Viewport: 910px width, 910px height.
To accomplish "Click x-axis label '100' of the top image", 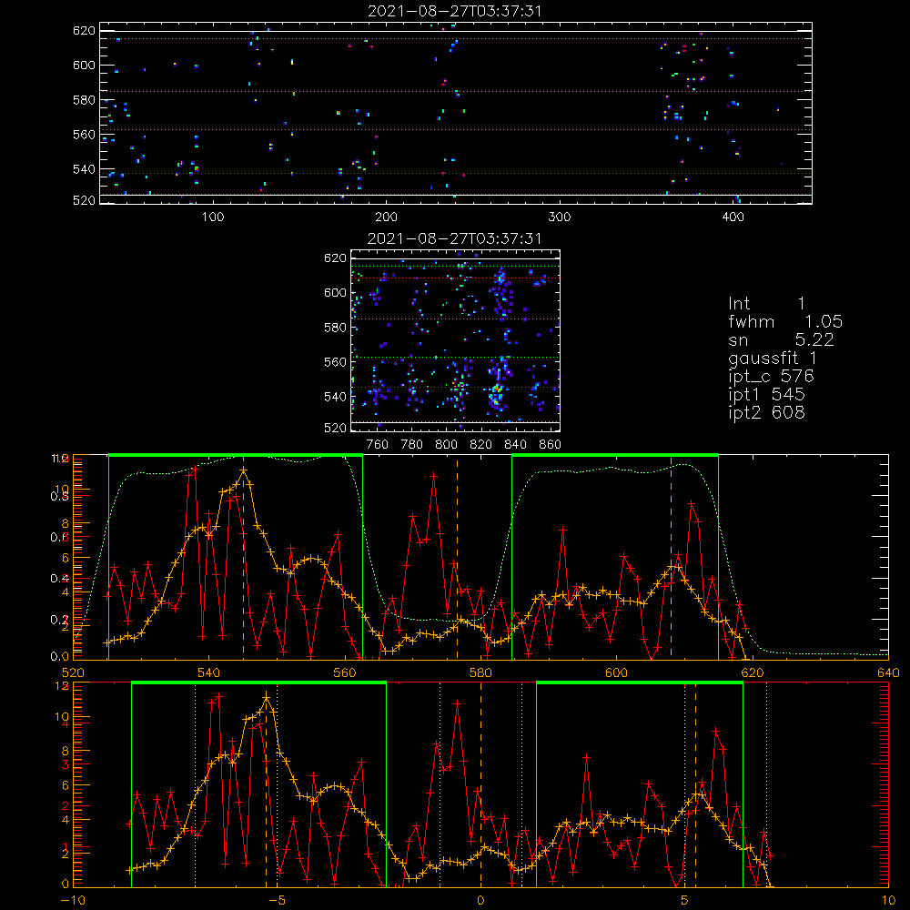I will 213,217.
